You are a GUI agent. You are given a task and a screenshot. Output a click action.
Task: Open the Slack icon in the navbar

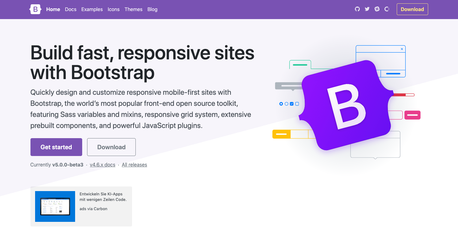point(377,9)
